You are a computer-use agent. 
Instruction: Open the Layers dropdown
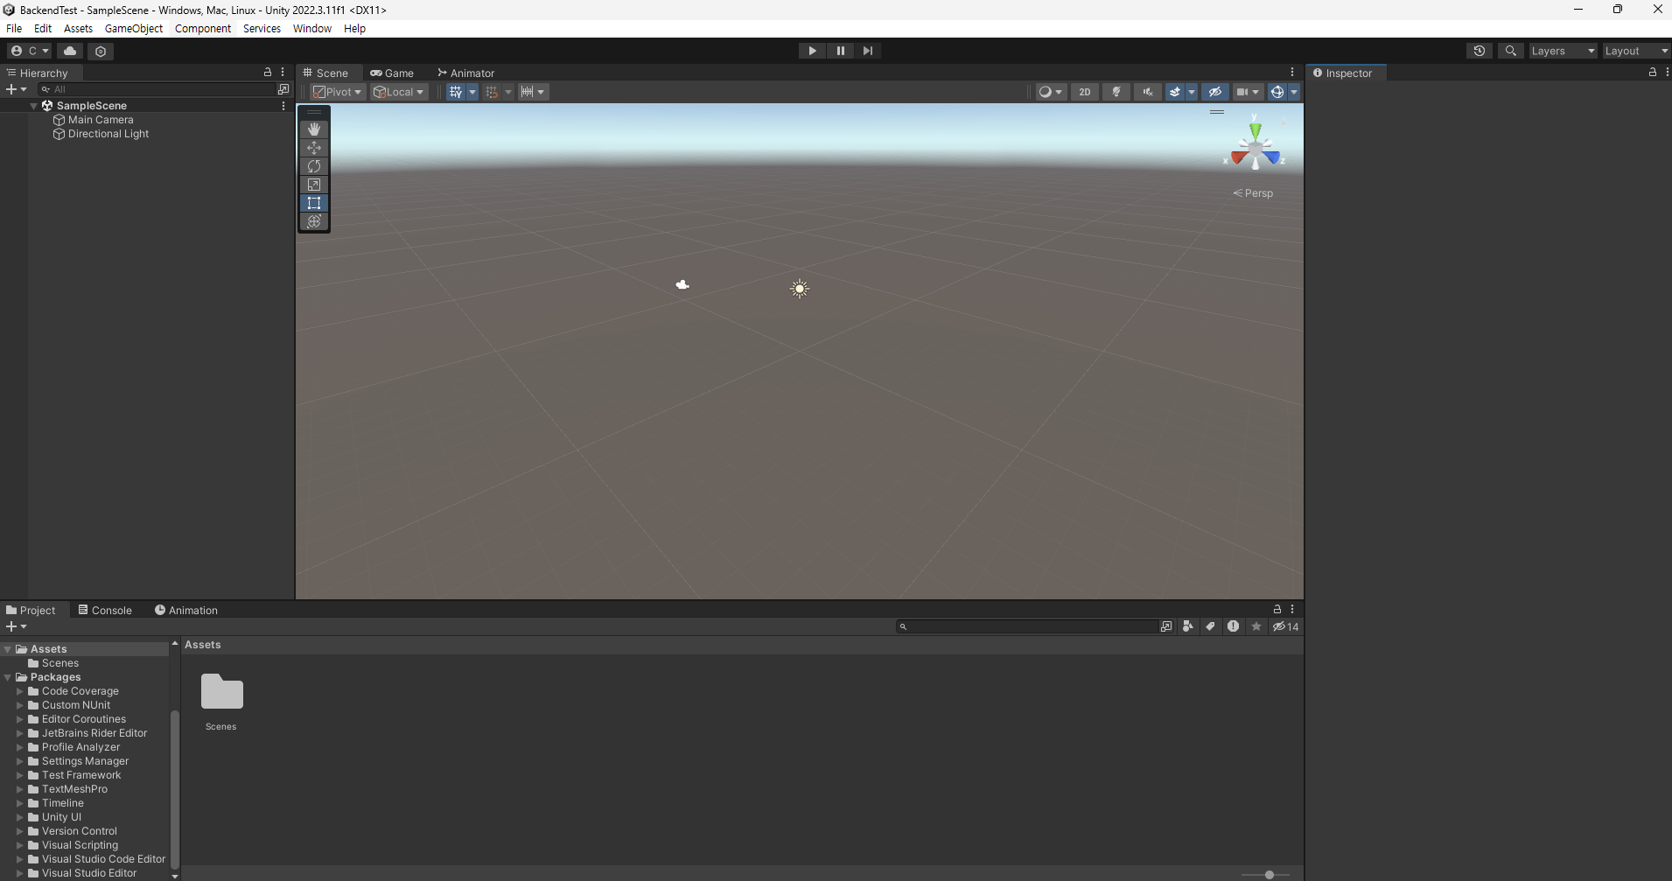click(1562, 51)
